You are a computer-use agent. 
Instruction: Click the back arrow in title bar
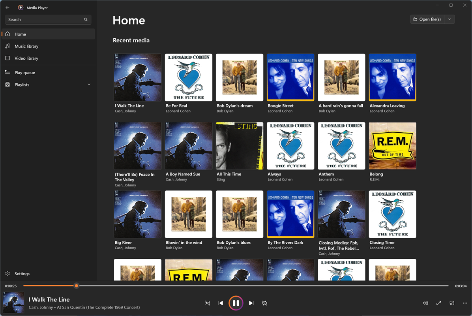point(7,8)
